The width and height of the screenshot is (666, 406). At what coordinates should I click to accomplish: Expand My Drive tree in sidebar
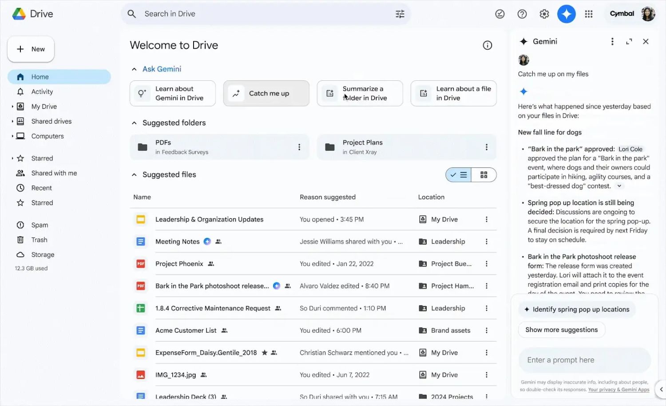click(x=12, y=106)
